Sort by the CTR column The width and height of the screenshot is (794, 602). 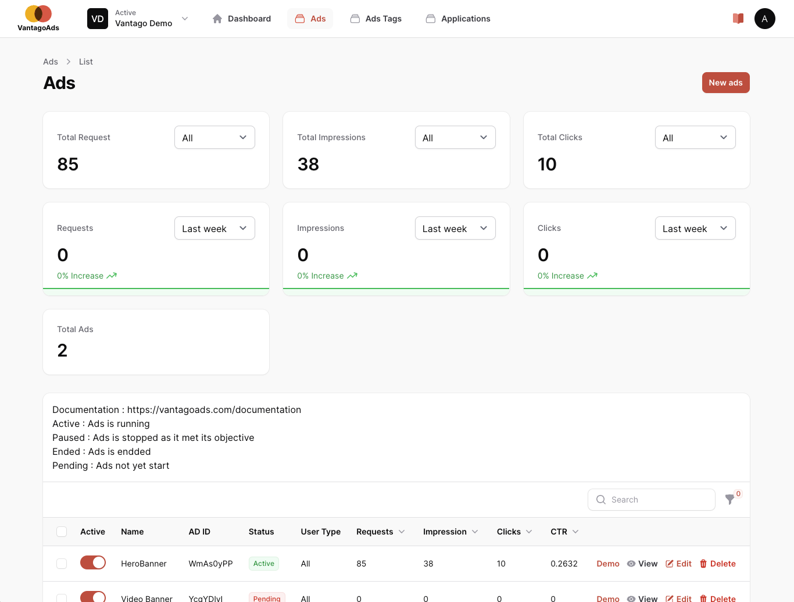564,532
